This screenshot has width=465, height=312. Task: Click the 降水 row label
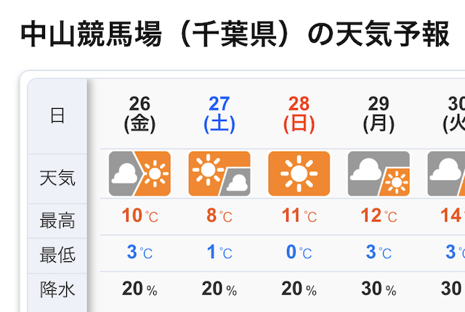pos(57,289)
